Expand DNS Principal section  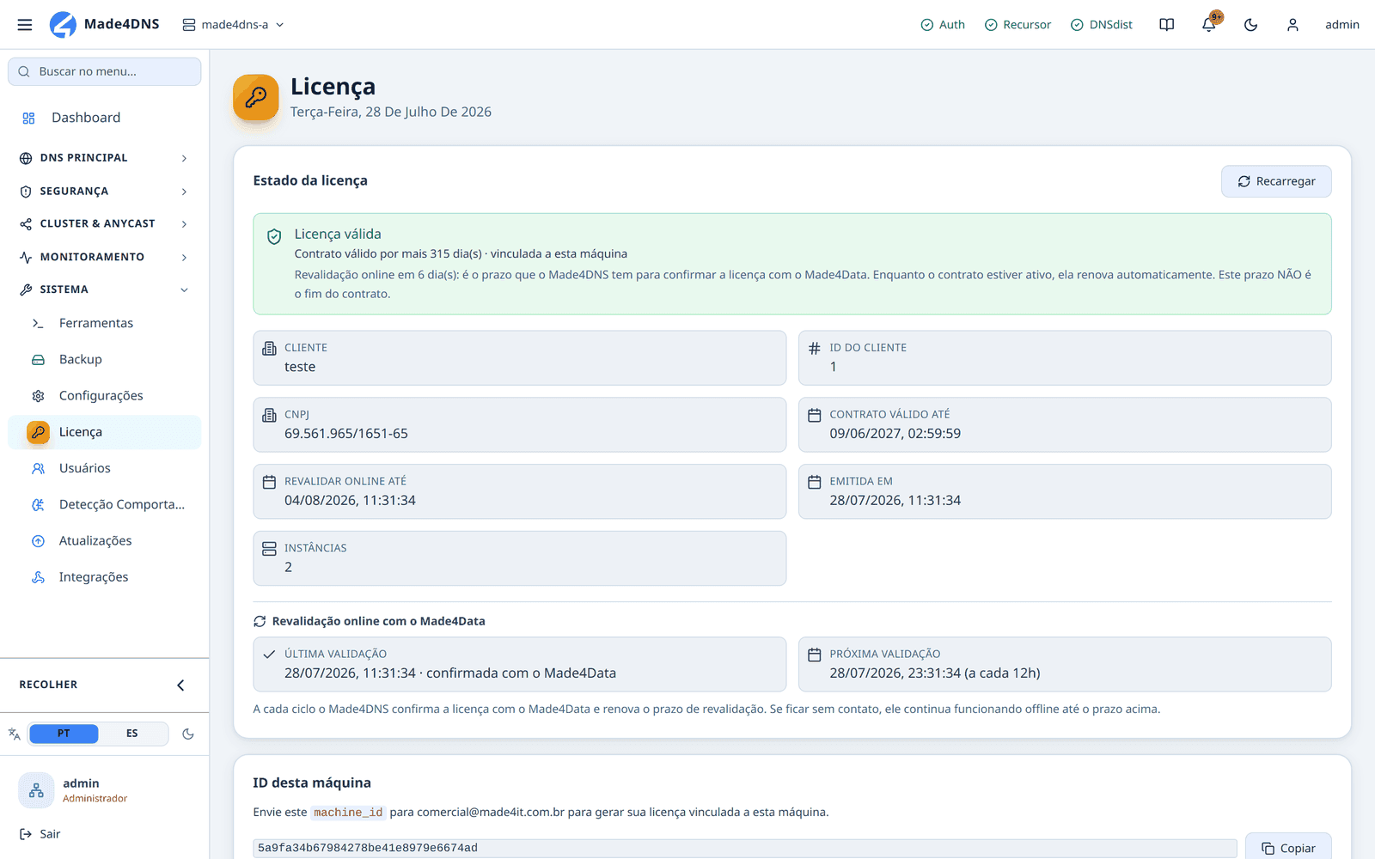tap(105, 158)
